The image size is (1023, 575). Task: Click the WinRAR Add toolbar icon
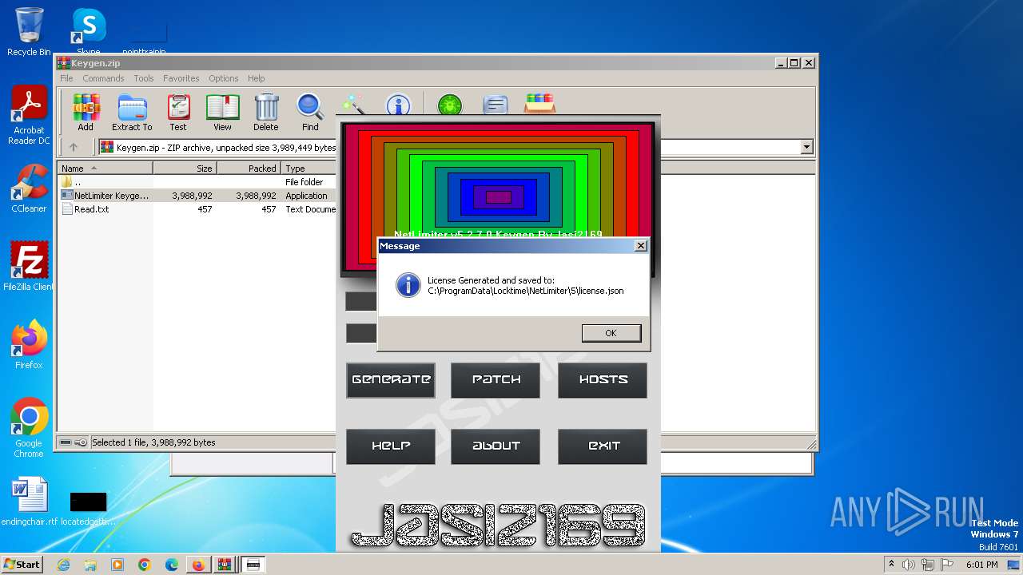pos(86,113)
